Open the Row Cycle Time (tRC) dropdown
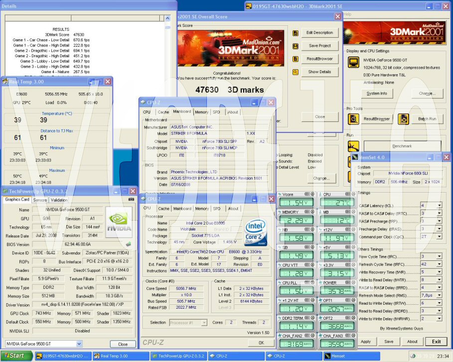The image size is (453, 362). [440, 256]
